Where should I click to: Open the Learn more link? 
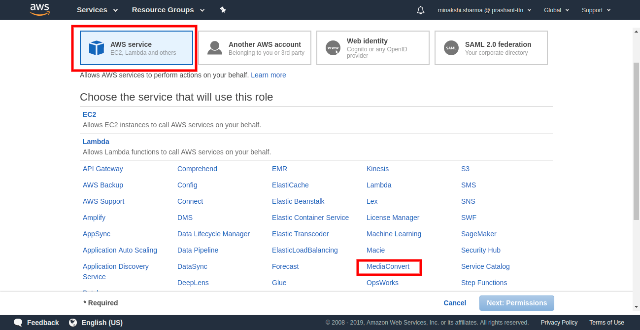(x=269, y=75)
